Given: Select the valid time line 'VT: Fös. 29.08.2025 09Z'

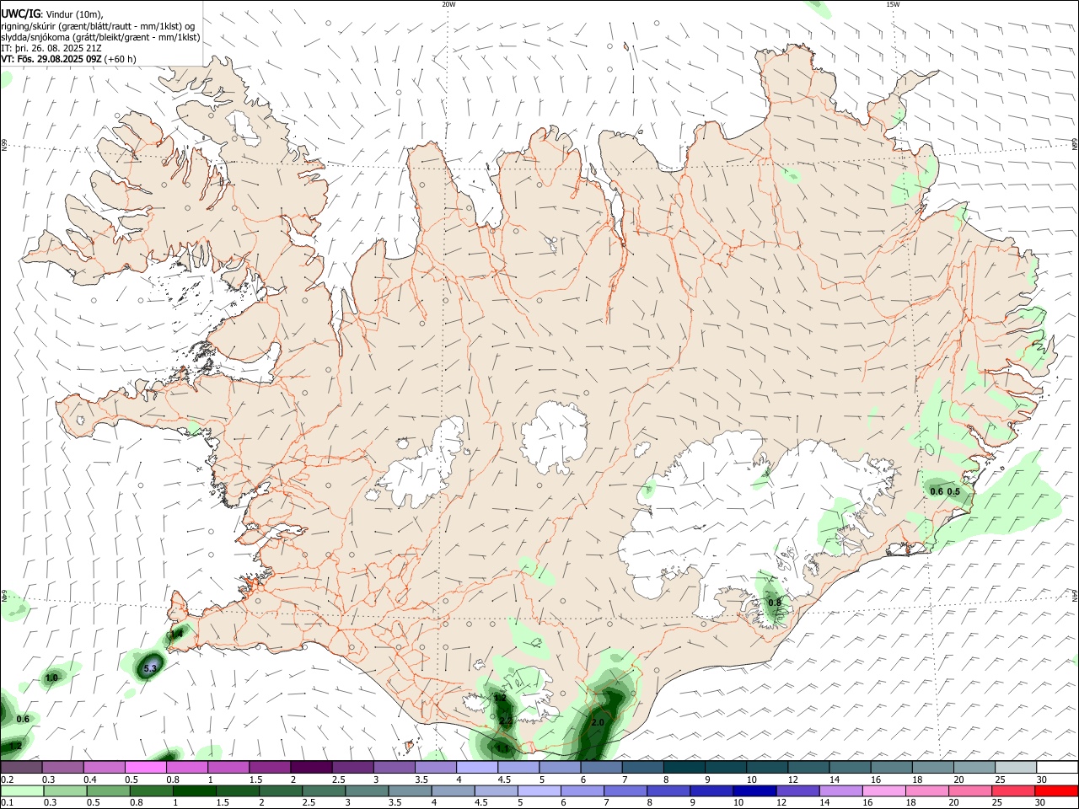Looking at the screenshot, I should point(51,59).
